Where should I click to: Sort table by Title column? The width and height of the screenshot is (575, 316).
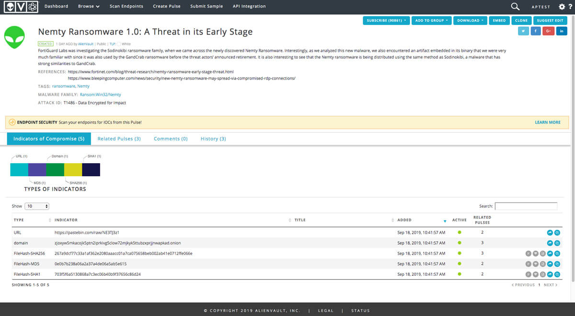(344, 220)
